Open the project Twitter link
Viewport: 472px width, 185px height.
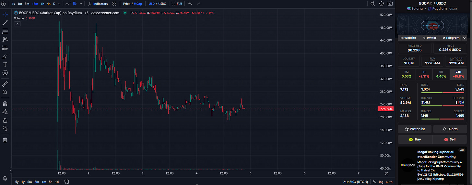pyautogui.click(x=430, y=38)
